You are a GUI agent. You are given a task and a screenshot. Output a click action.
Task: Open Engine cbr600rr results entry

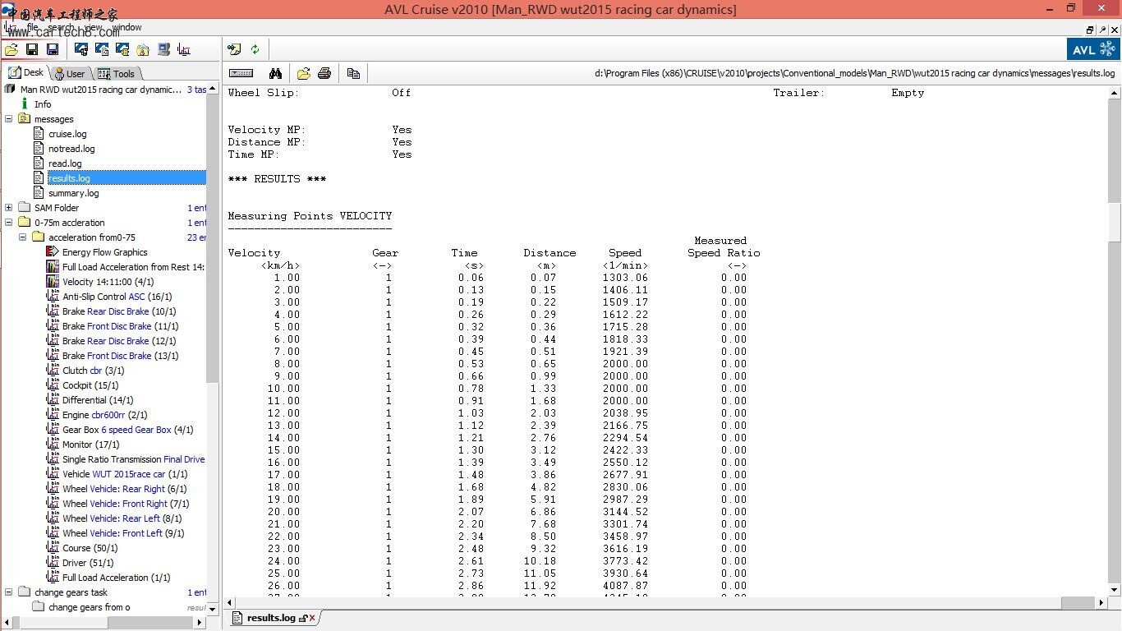104,415
